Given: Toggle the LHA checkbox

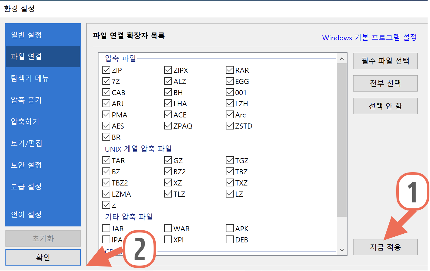Looking at the screenshot, I should (168, 104).
